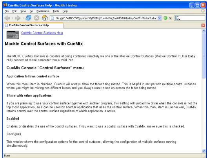Click the heading "Mackie Control Surfaces with CueMix"
The height and width of the screenshot is (158, 207).
tap(44, 44)
